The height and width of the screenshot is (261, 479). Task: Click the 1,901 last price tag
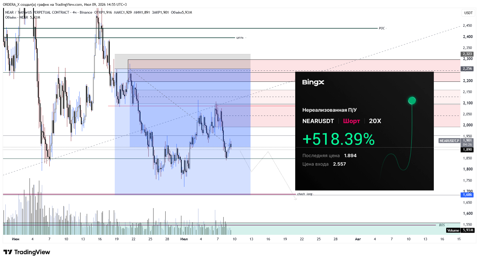[x=467, y=140]
